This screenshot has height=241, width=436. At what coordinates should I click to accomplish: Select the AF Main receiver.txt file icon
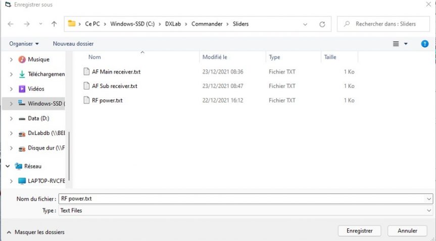(x=86, y=72)
